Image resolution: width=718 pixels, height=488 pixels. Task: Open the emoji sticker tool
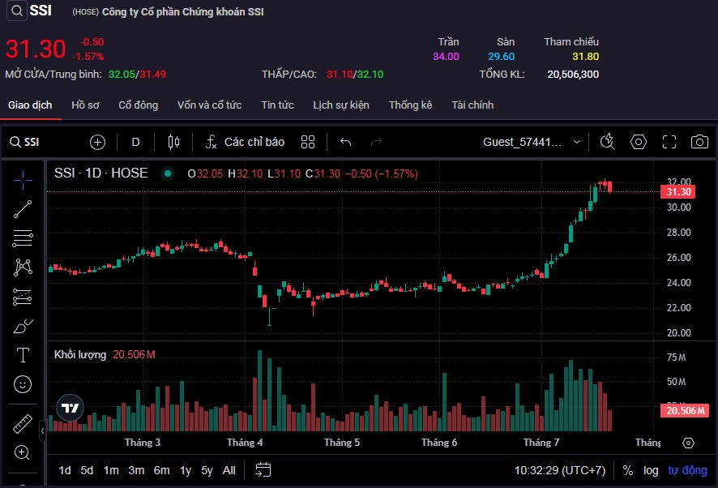(23, 383)
